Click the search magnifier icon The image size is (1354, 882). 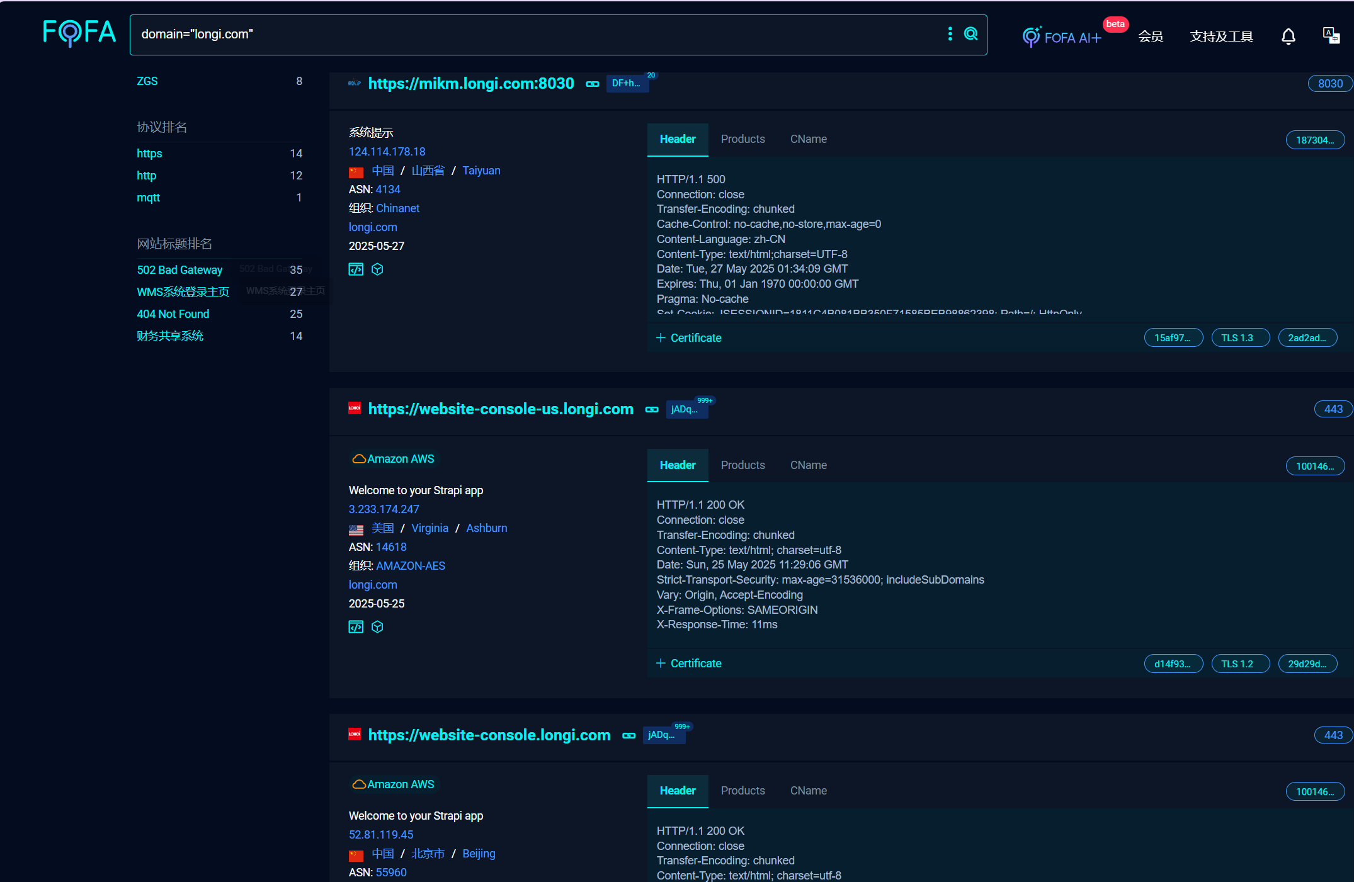[970, 34]
